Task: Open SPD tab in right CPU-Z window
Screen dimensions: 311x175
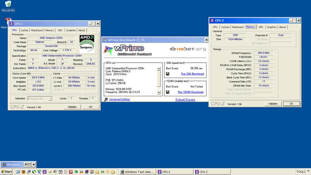Action: pyautogui.click(x=261, y=27)
